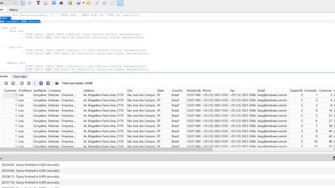Click the Phone cell in InvoiceId 2 row
This screenshot has height=188, width=335.
click(x=216, y=100)
